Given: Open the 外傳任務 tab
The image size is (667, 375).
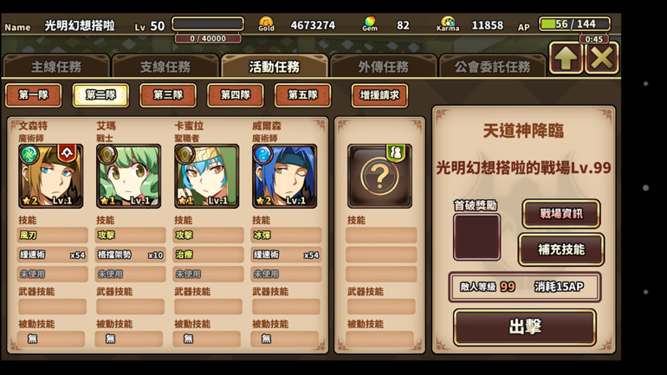Looking at the screenshot, I should click(x=383, y=67).
